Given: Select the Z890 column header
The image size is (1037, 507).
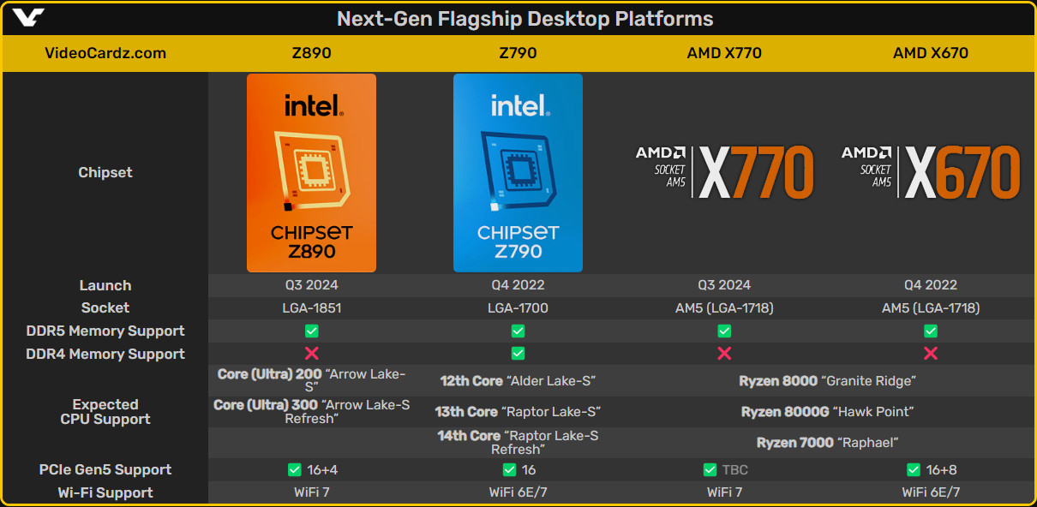Looking at the screenshot, I should click(x=311, y=53).
